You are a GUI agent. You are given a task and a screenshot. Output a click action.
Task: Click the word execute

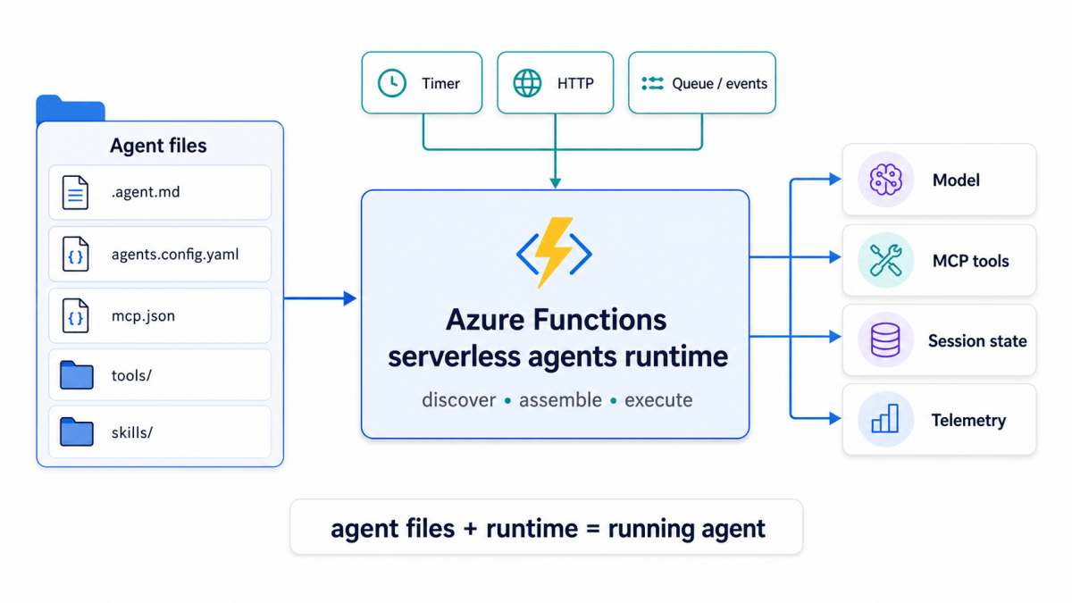coord(658,400)
